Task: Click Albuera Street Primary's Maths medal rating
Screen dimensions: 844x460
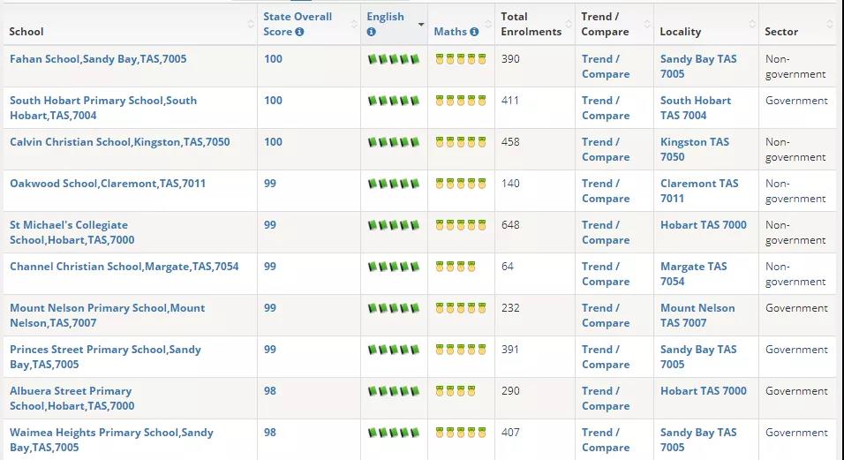Action: [x=449, y=391]
